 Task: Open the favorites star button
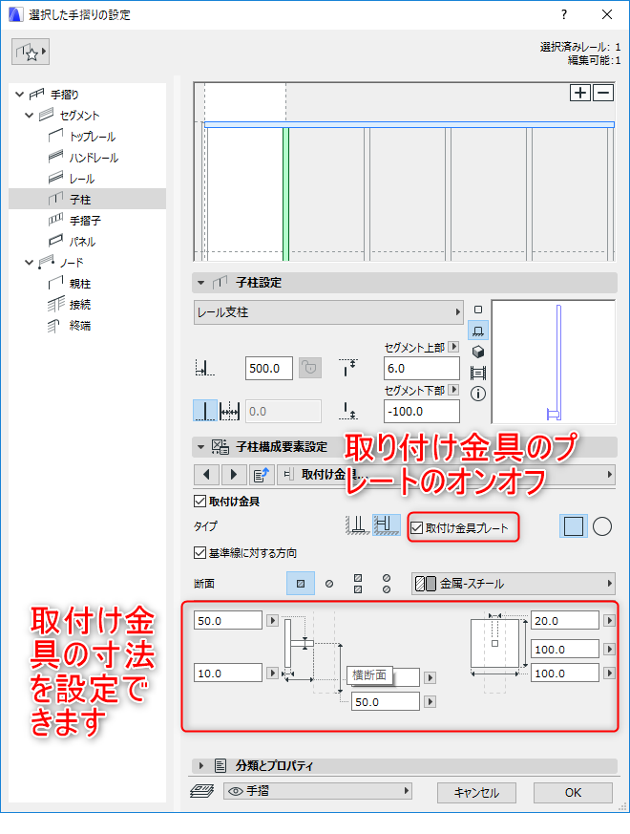[x=31, y=52]
